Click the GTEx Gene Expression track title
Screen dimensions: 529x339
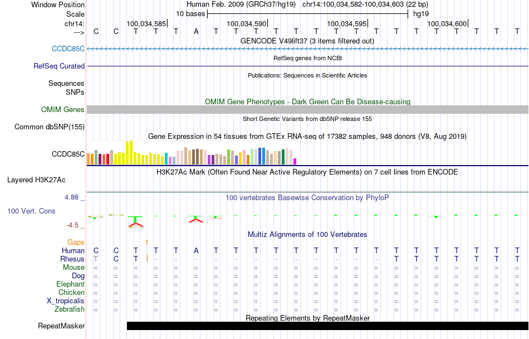tap(307, 137)
